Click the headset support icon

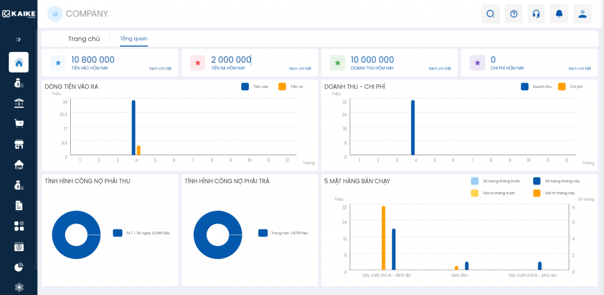coord(536,14)
